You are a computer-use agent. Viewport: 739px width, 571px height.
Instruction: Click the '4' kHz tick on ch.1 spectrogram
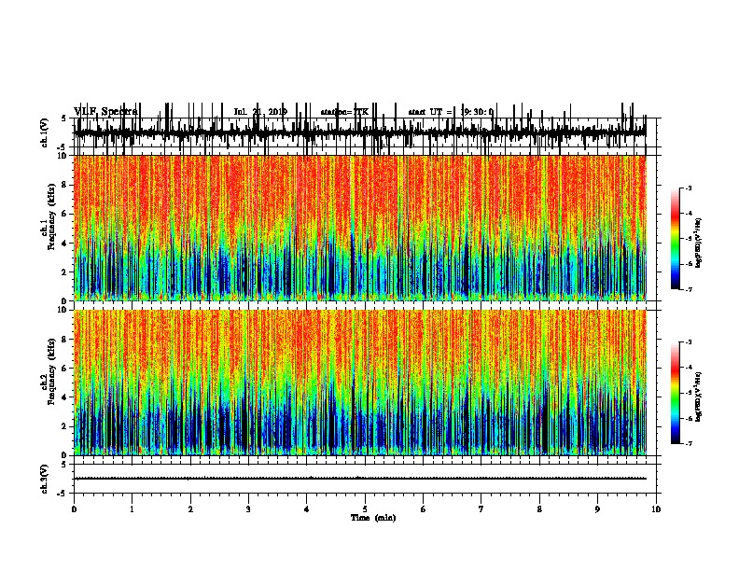pyautogui.click(x=64, y=244)
